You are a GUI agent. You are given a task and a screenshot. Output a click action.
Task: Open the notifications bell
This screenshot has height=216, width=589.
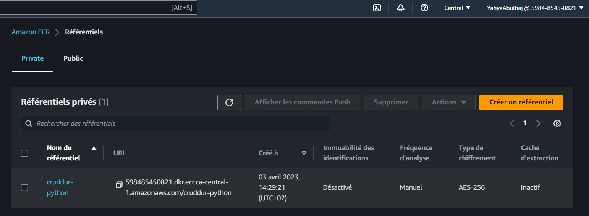(x=401, y=8)
